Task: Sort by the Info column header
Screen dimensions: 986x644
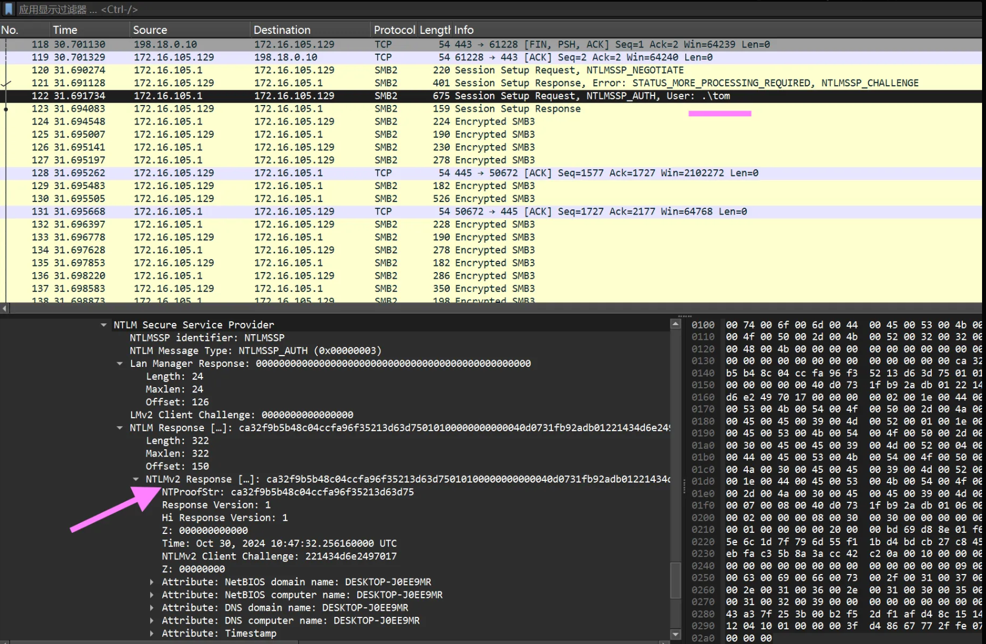Action: 717,30
